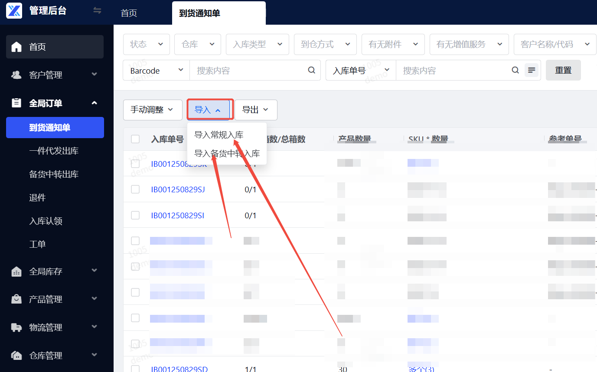This screenshot has height=372, width=597.
Task: Open 一件代发出库 in the sidebar
Action: [x=54, y=151]
